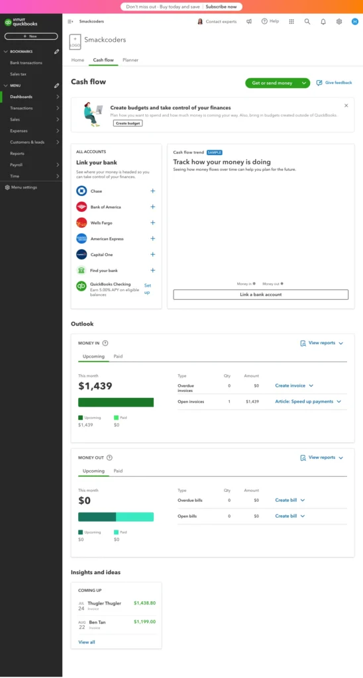Image resolution: width=363 pixels, height=678 pixels.
Task: Open the apps grid icon
Action: point(291,21)
